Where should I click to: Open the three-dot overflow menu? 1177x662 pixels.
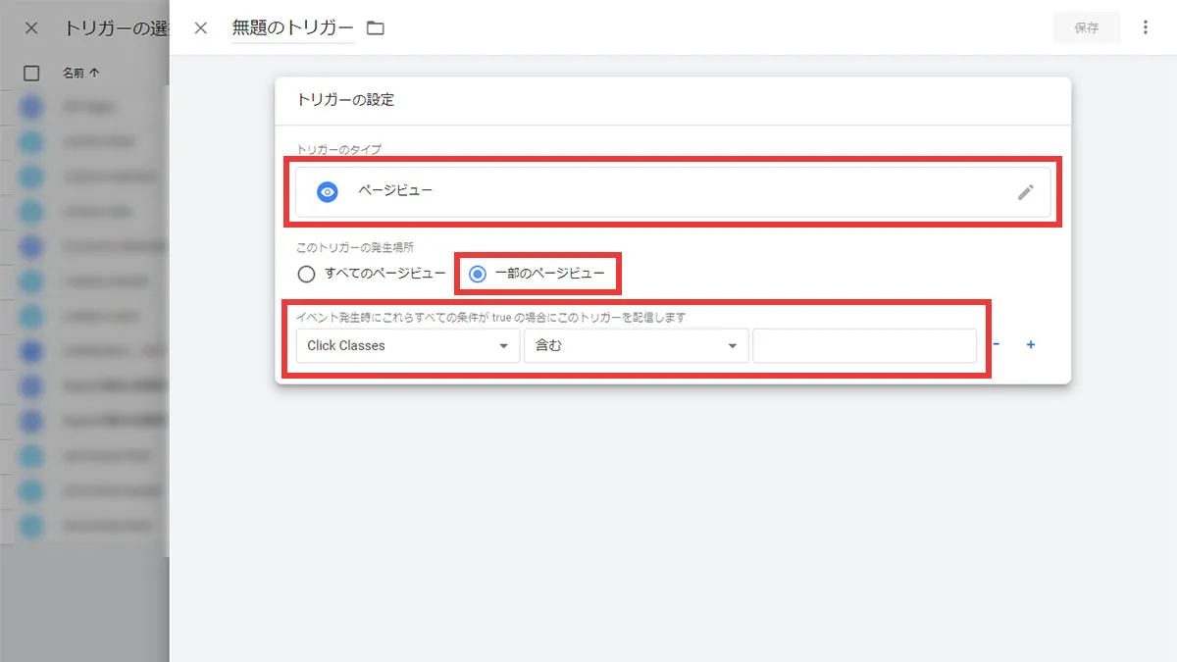pyautogui.click(x=1146, y=27)
